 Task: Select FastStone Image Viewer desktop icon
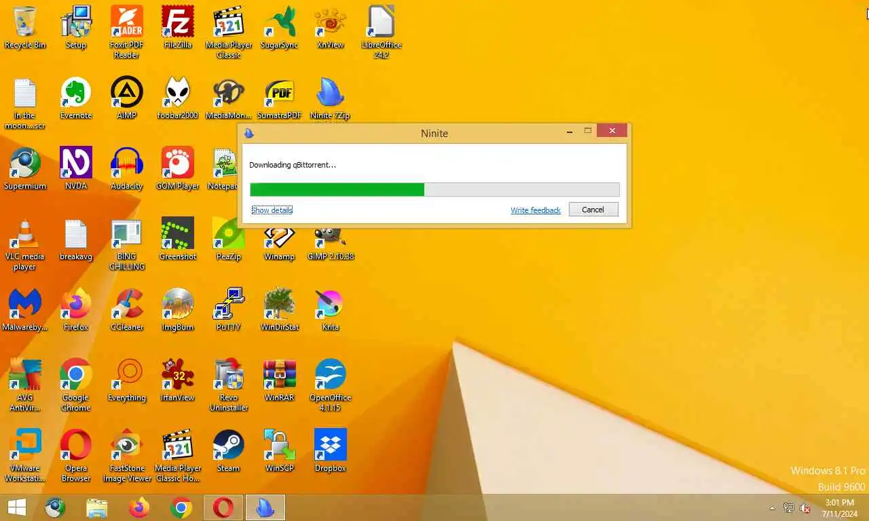[127, 456]
